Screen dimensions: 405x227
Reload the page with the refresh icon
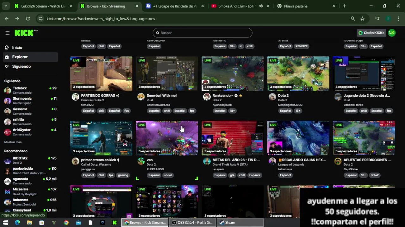(x=28, y=19)
